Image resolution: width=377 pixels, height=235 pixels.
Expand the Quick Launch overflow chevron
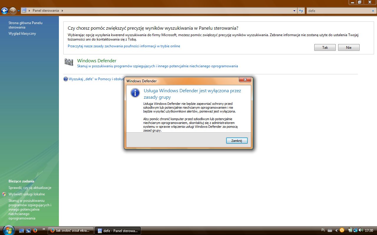point(44,229)
